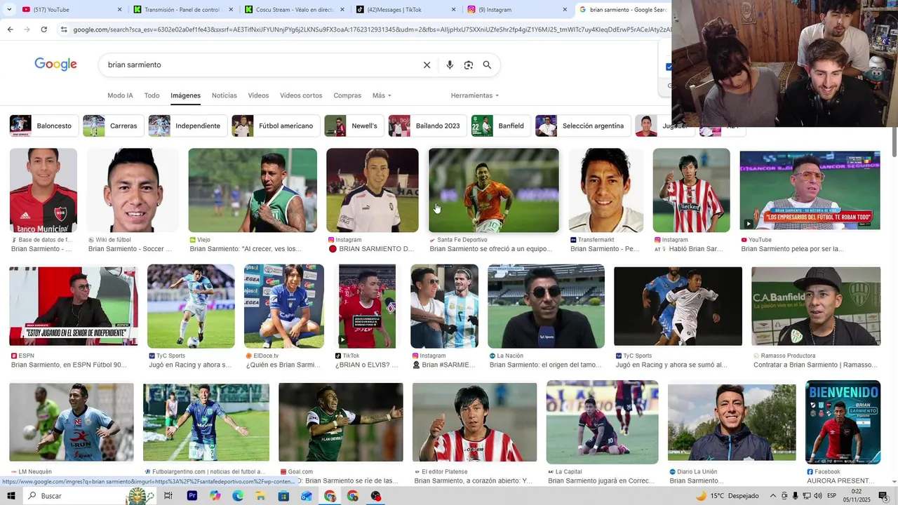Screen dimensions: 898x505
Task: Open File Explorer from taskbar
Action: click(x=260, y=496)
